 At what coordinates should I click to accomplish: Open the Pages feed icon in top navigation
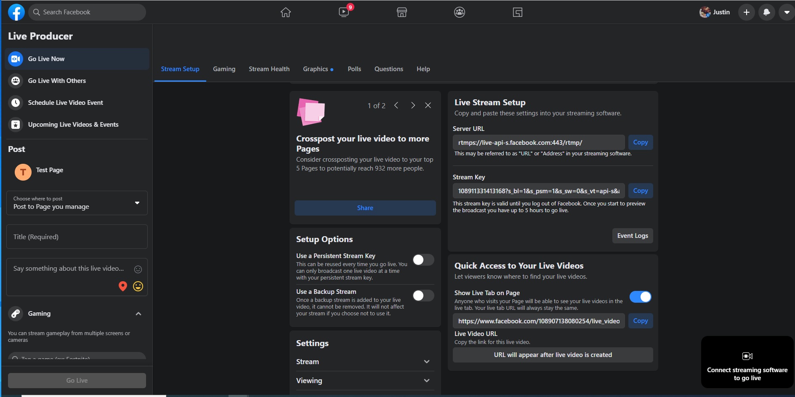pos(518,12)
